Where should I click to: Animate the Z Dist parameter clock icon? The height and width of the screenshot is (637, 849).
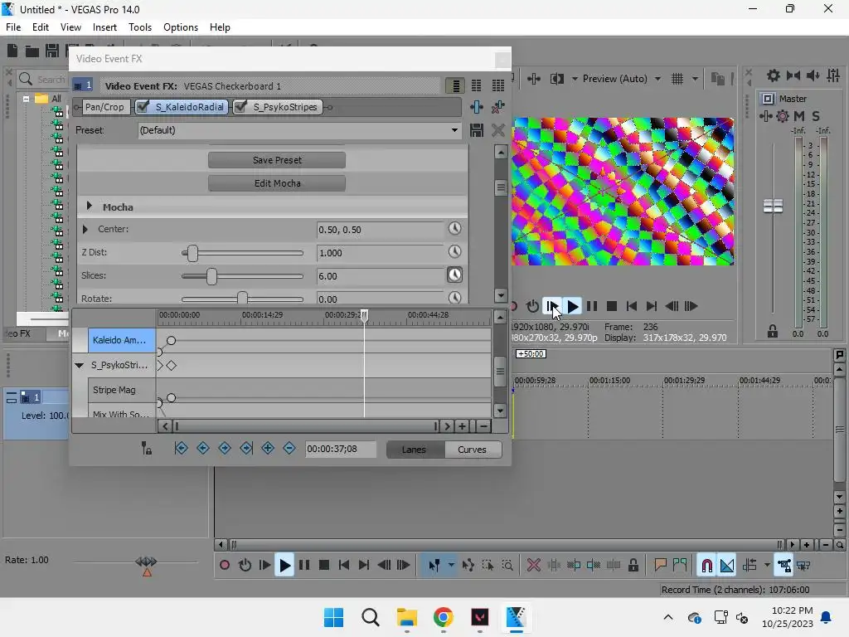point(455,252)
